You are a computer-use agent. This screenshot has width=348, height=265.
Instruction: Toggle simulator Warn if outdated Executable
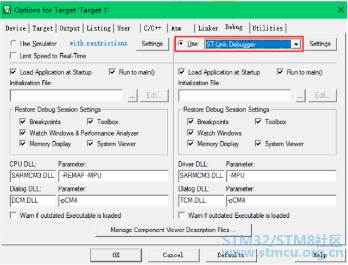[x=14, y=215]
